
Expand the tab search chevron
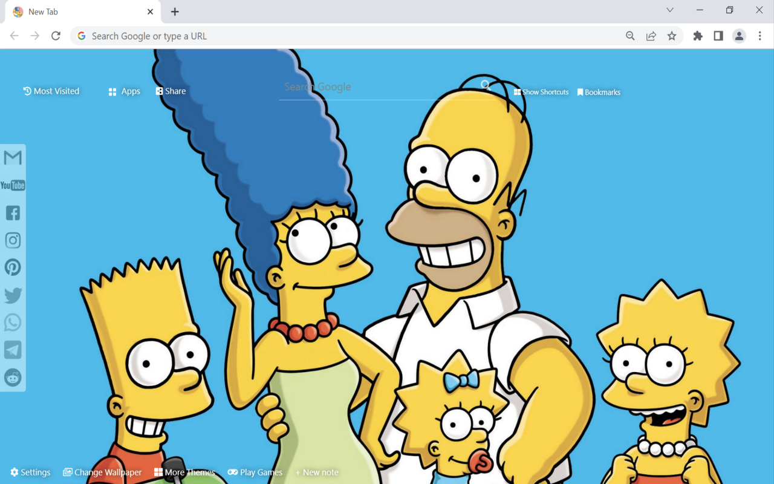[670, 10]
